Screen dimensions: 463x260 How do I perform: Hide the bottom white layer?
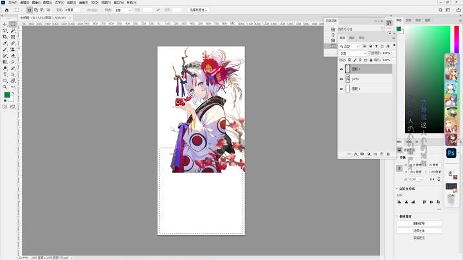pos(341,89)
